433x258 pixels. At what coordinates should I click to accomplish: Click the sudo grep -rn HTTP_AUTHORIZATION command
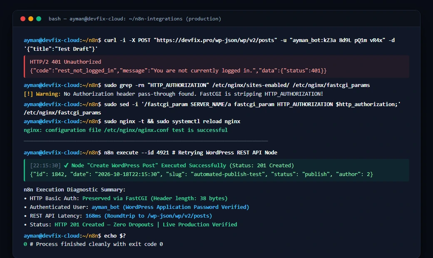click(237, 85)
